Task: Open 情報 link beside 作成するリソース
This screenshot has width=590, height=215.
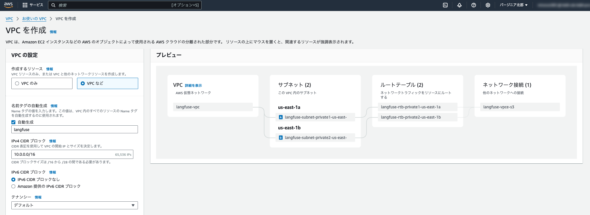Action: pyautogui.click(x=49, y=69)
